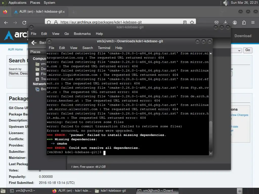Open file manager File menu
The width and height of the screenshot is (259, 194).
[x=33, y=34]
